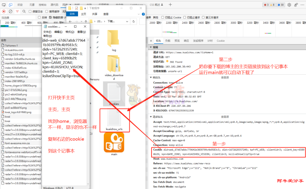The height and width of the screenshot is (189, 306).
Task: Tick the 第三方请求 checkbox
Action: [203, 17]
